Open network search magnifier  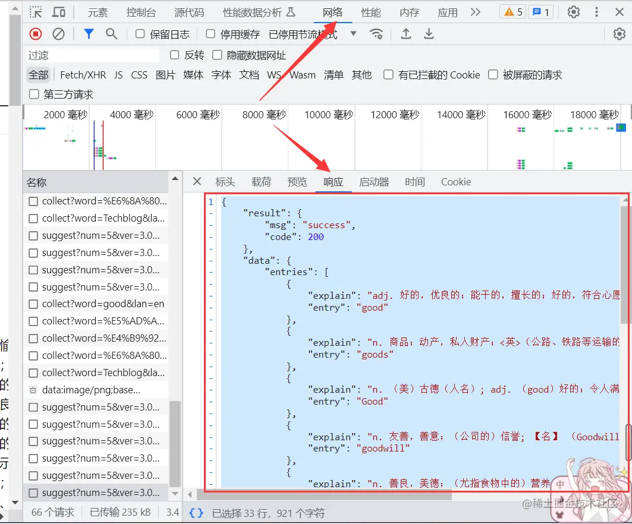112,34
